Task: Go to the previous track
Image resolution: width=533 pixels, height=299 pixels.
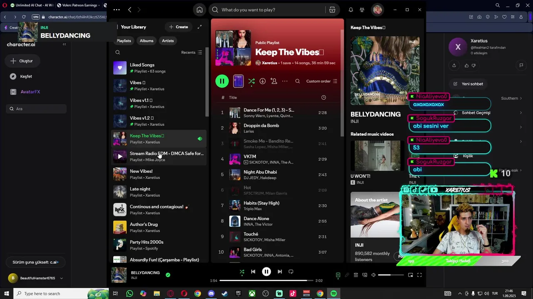Action: 253,272
